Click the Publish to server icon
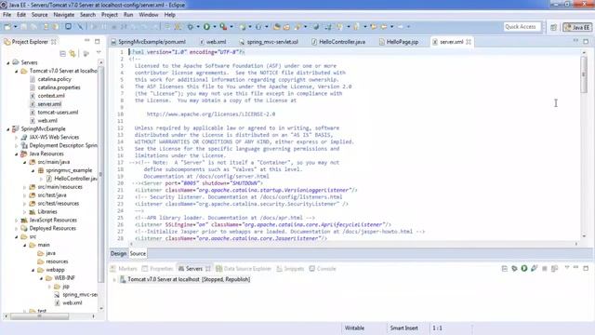Image resolution: width=595 pixels, height=335 pixels. click(554, 269)
